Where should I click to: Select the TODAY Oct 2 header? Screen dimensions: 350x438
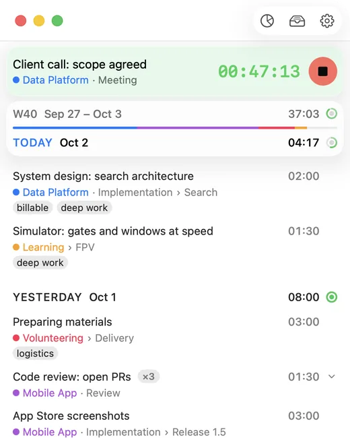(x=50, y=143)
